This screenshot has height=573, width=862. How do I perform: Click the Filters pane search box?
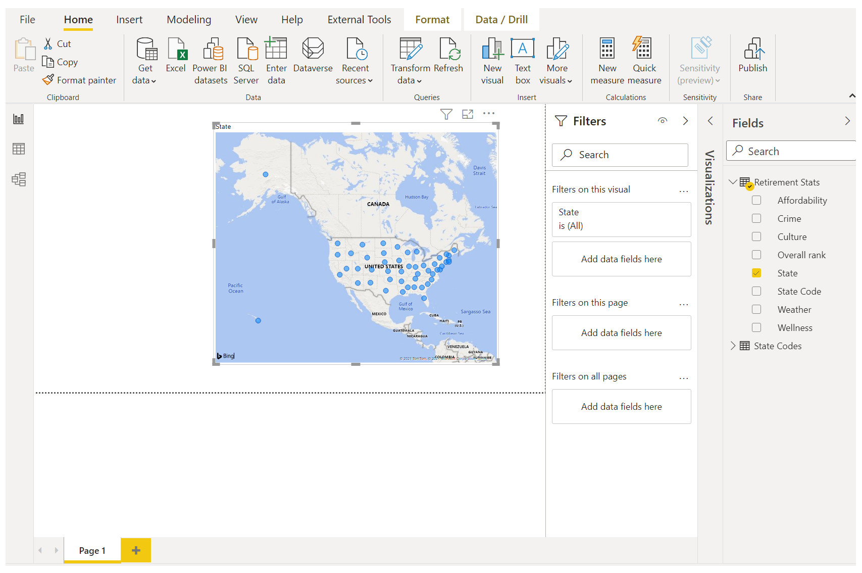point(620,155)
